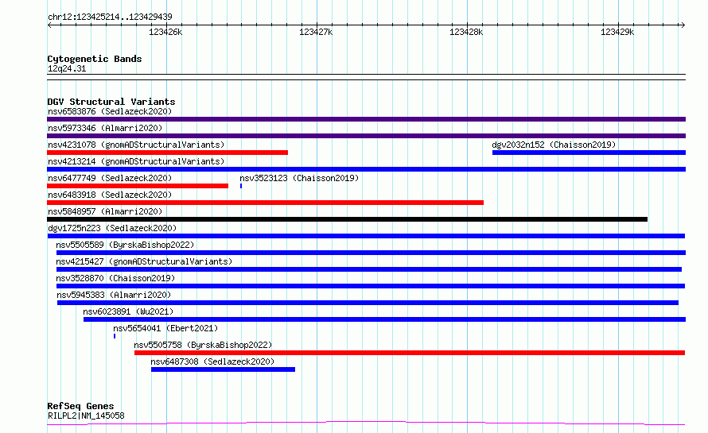Open nsv6487308 (Sedlazeck2020) label

coord(212,361)
